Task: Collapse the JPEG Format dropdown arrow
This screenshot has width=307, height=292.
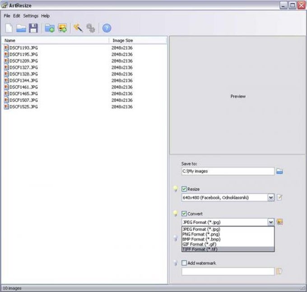Action: click(271, 222)
